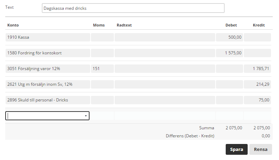Click the Spara button
Screen dimensions: 279x160
[x=237, y=149]
